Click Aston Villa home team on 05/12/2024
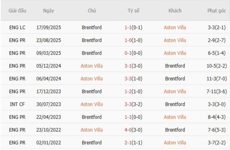Screen dimensions: 230x150 (92, 66)
